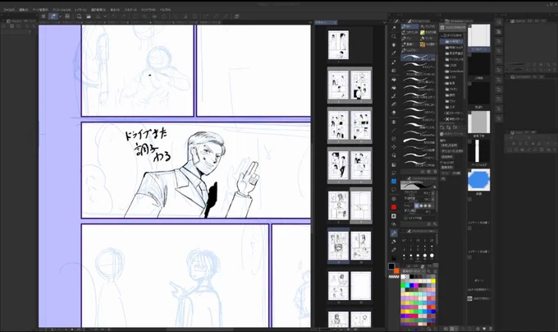Image resolution: width=558 pixels, height=332 pixels.
Task: Pick the largest brush size dot
Action: (432, 256)
